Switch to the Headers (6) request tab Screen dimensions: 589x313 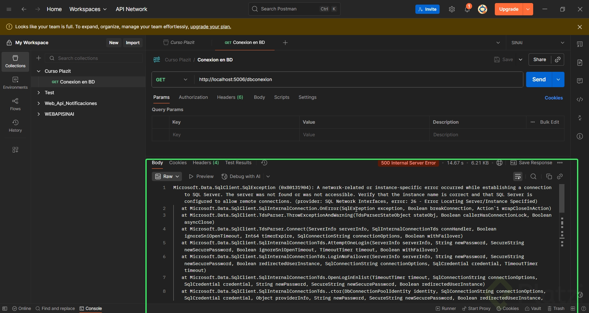[x=230, y=97]
